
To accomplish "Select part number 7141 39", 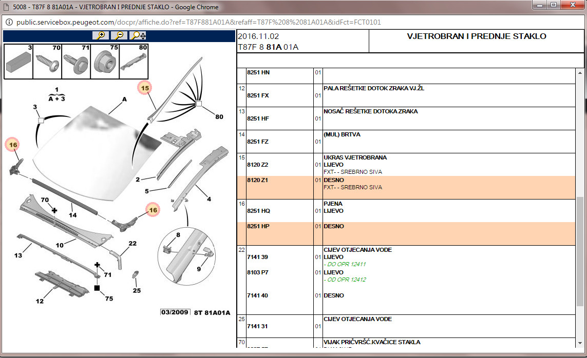I will (258, 257).
